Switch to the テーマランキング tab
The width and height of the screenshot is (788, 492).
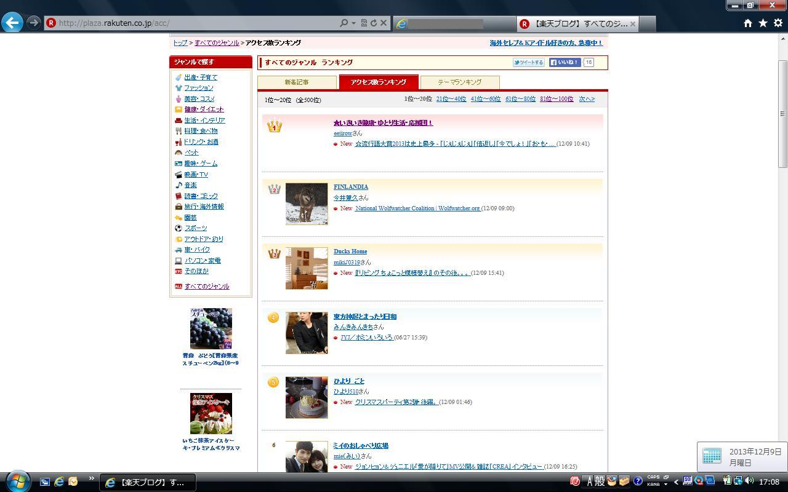tap(459, 82)
